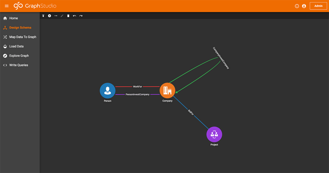
Task: Open the Explore Graph section
Action: pyautogui.click(x=19, y=56)
